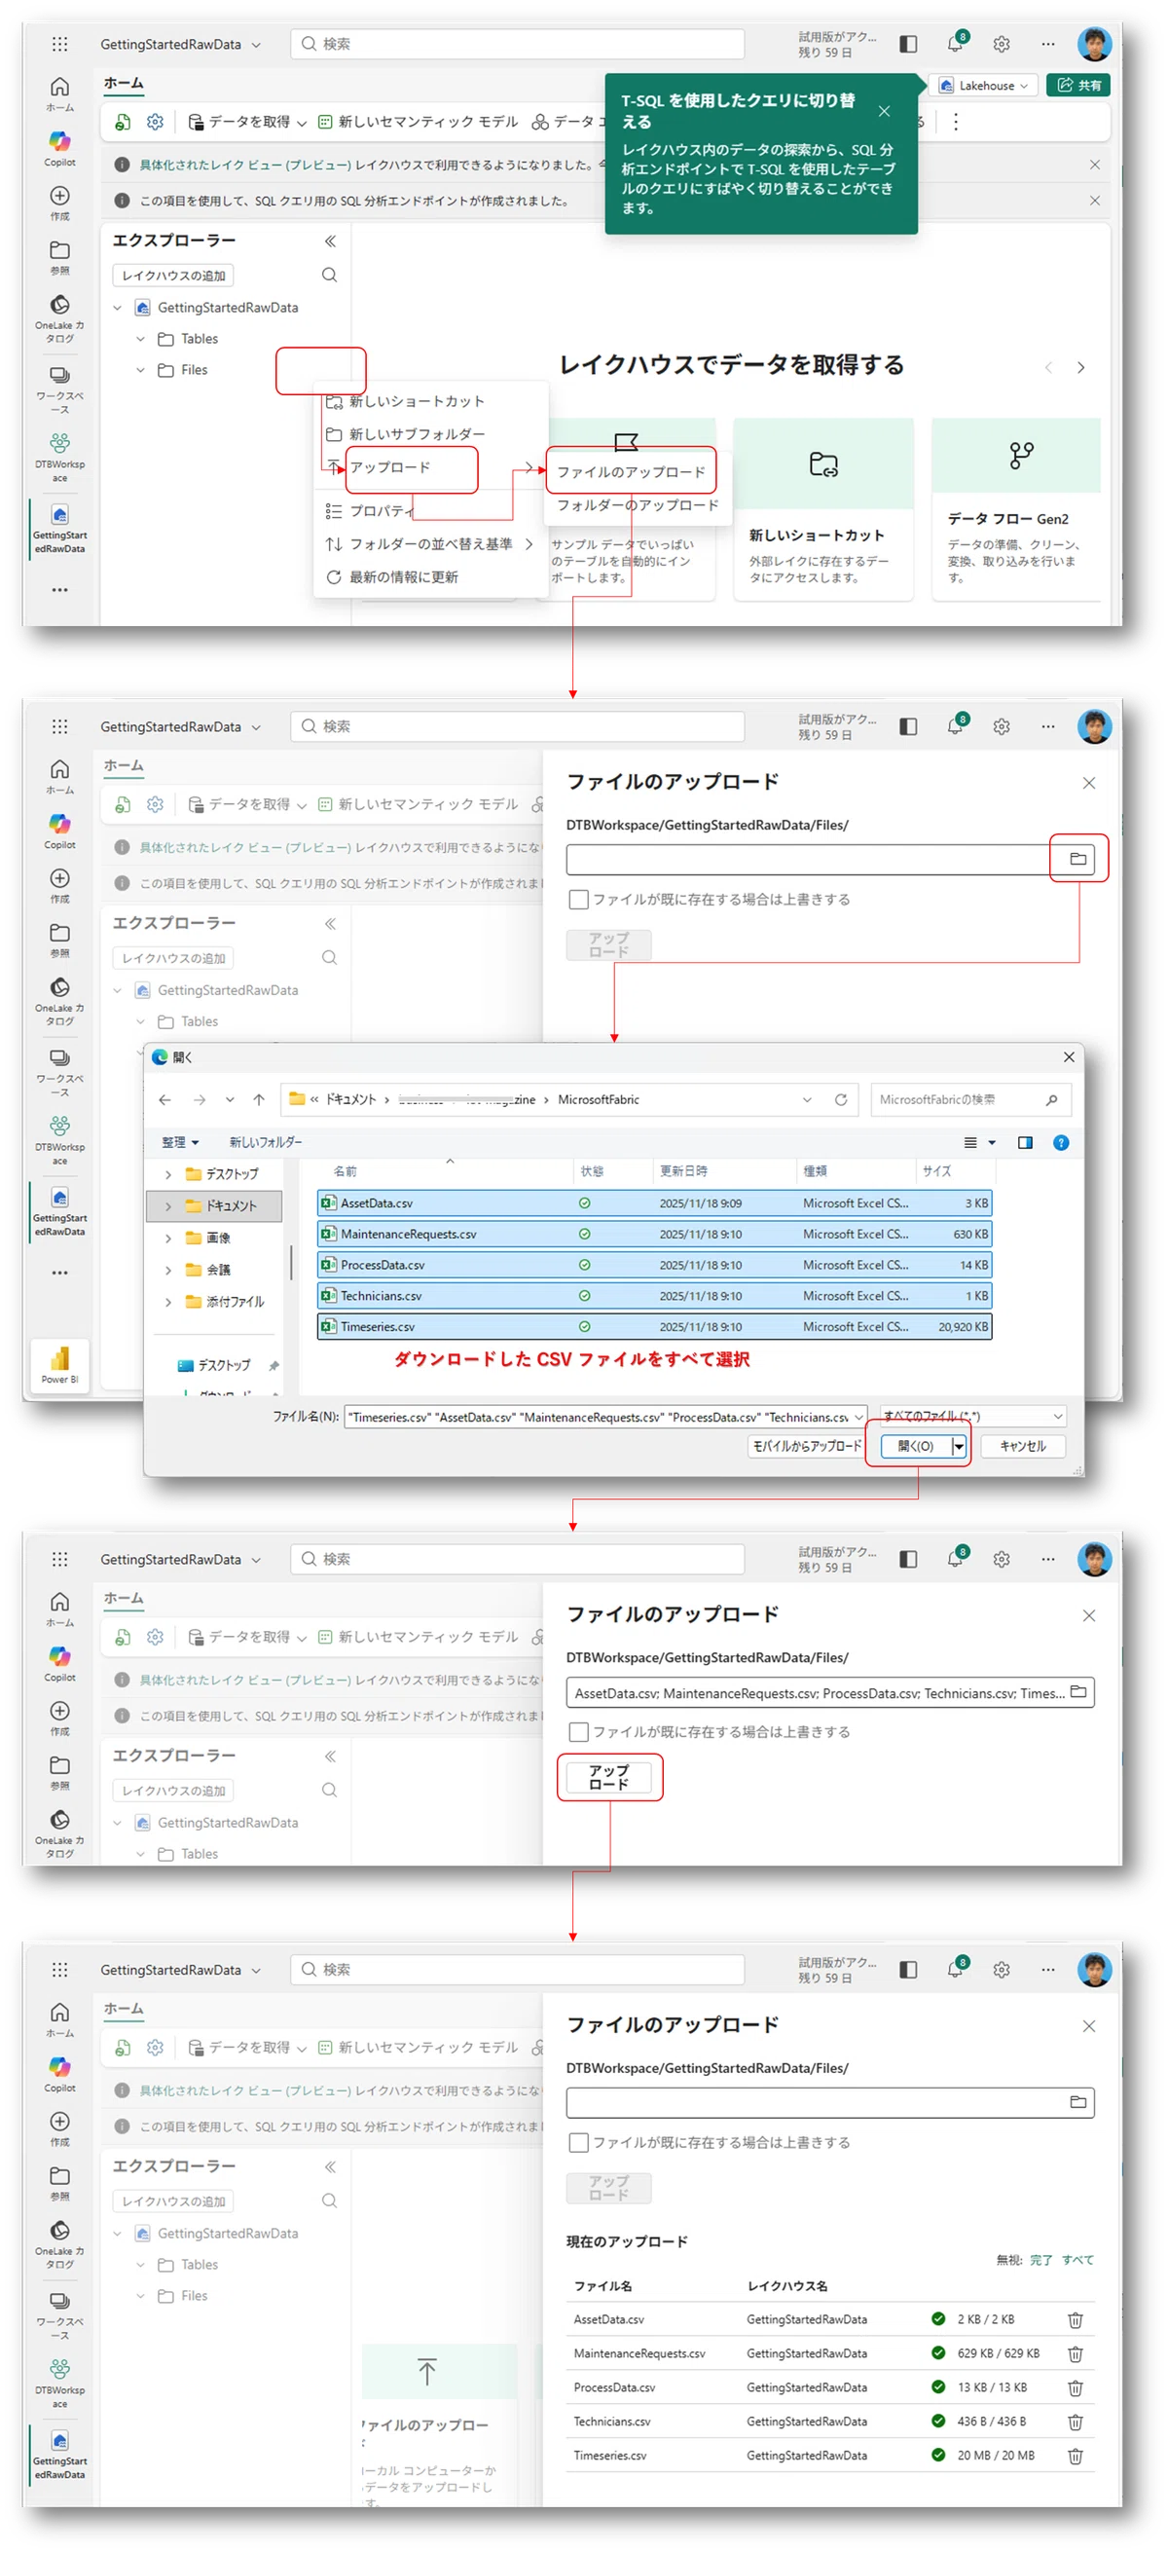Click the 新しいショートカット card icon
This screenshot has height=2552, width=1168.
pos(823,463)
